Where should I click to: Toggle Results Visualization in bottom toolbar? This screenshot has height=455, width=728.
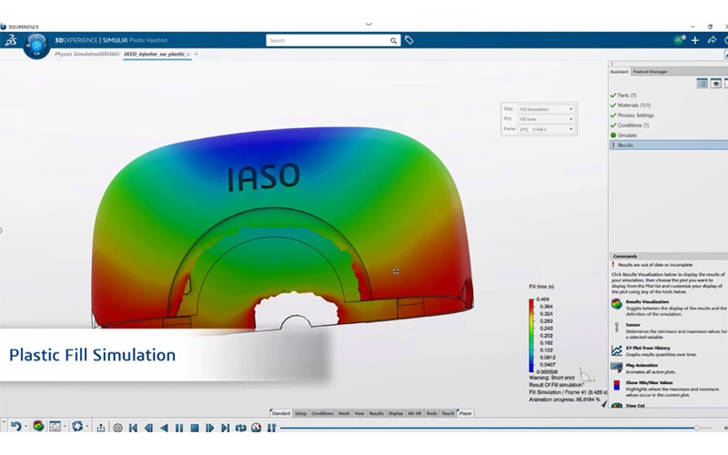coord(38,426)
